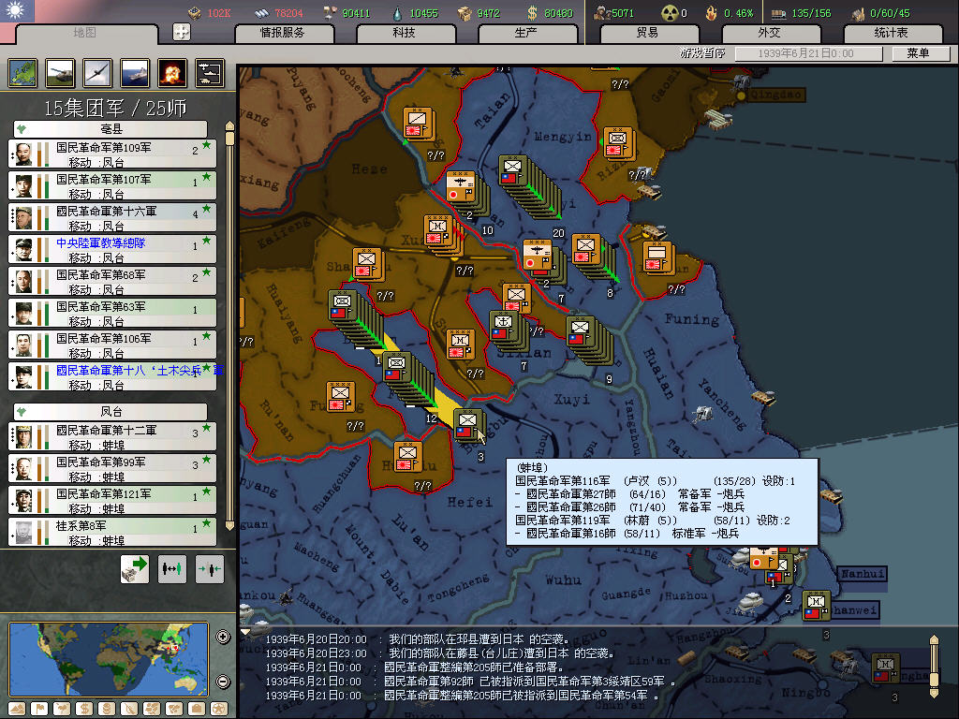Click the combined forces overview icon

click(x=209, y=72)
